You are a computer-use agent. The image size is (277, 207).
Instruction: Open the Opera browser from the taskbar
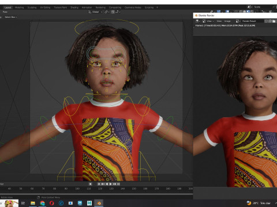tap(52, 203)
